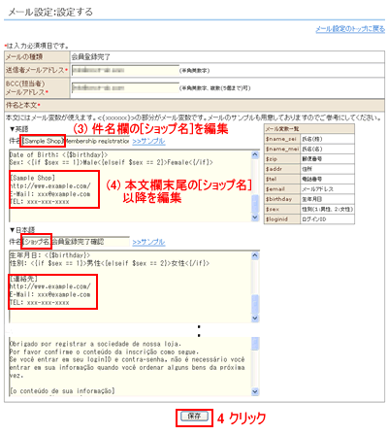Click the $loginid variable row
The height and width of the screenshot is (435, 388).
click(x=309, y=219)
